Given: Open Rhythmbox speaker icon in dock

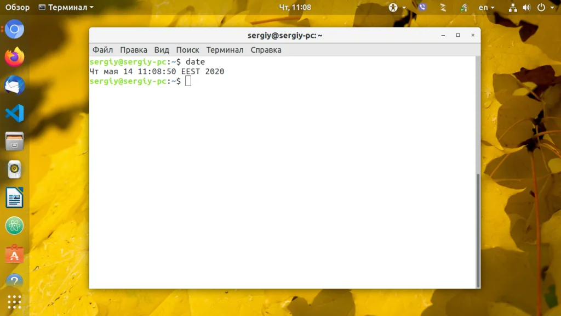Looking at the screenshot, I should click(x=14, y=170).
